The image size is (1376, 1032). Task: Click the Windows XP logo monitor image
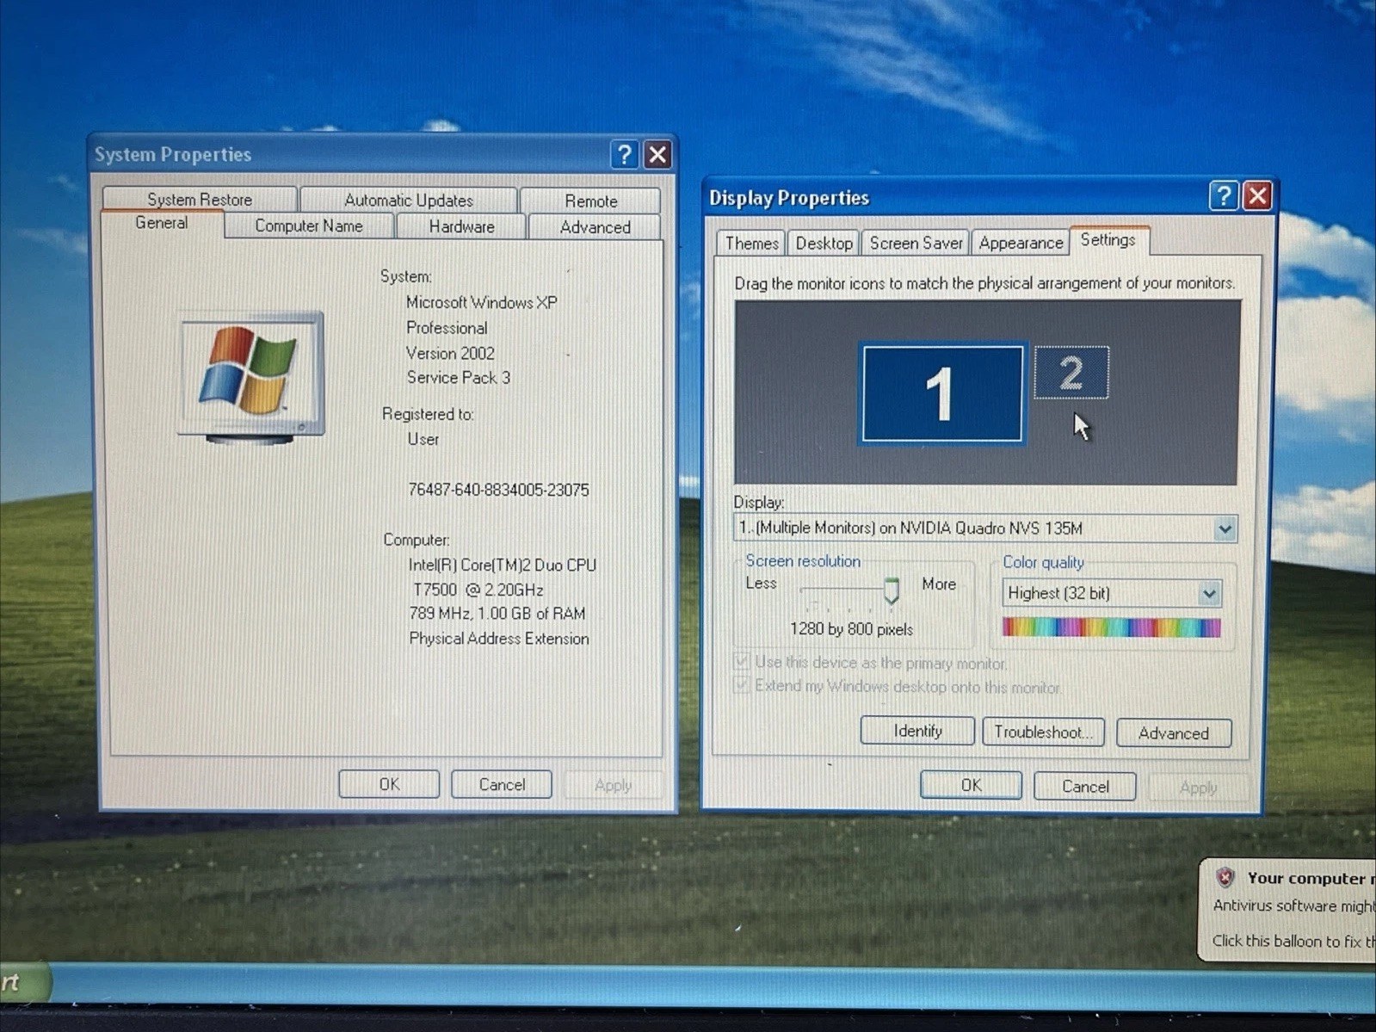(251, 377)
